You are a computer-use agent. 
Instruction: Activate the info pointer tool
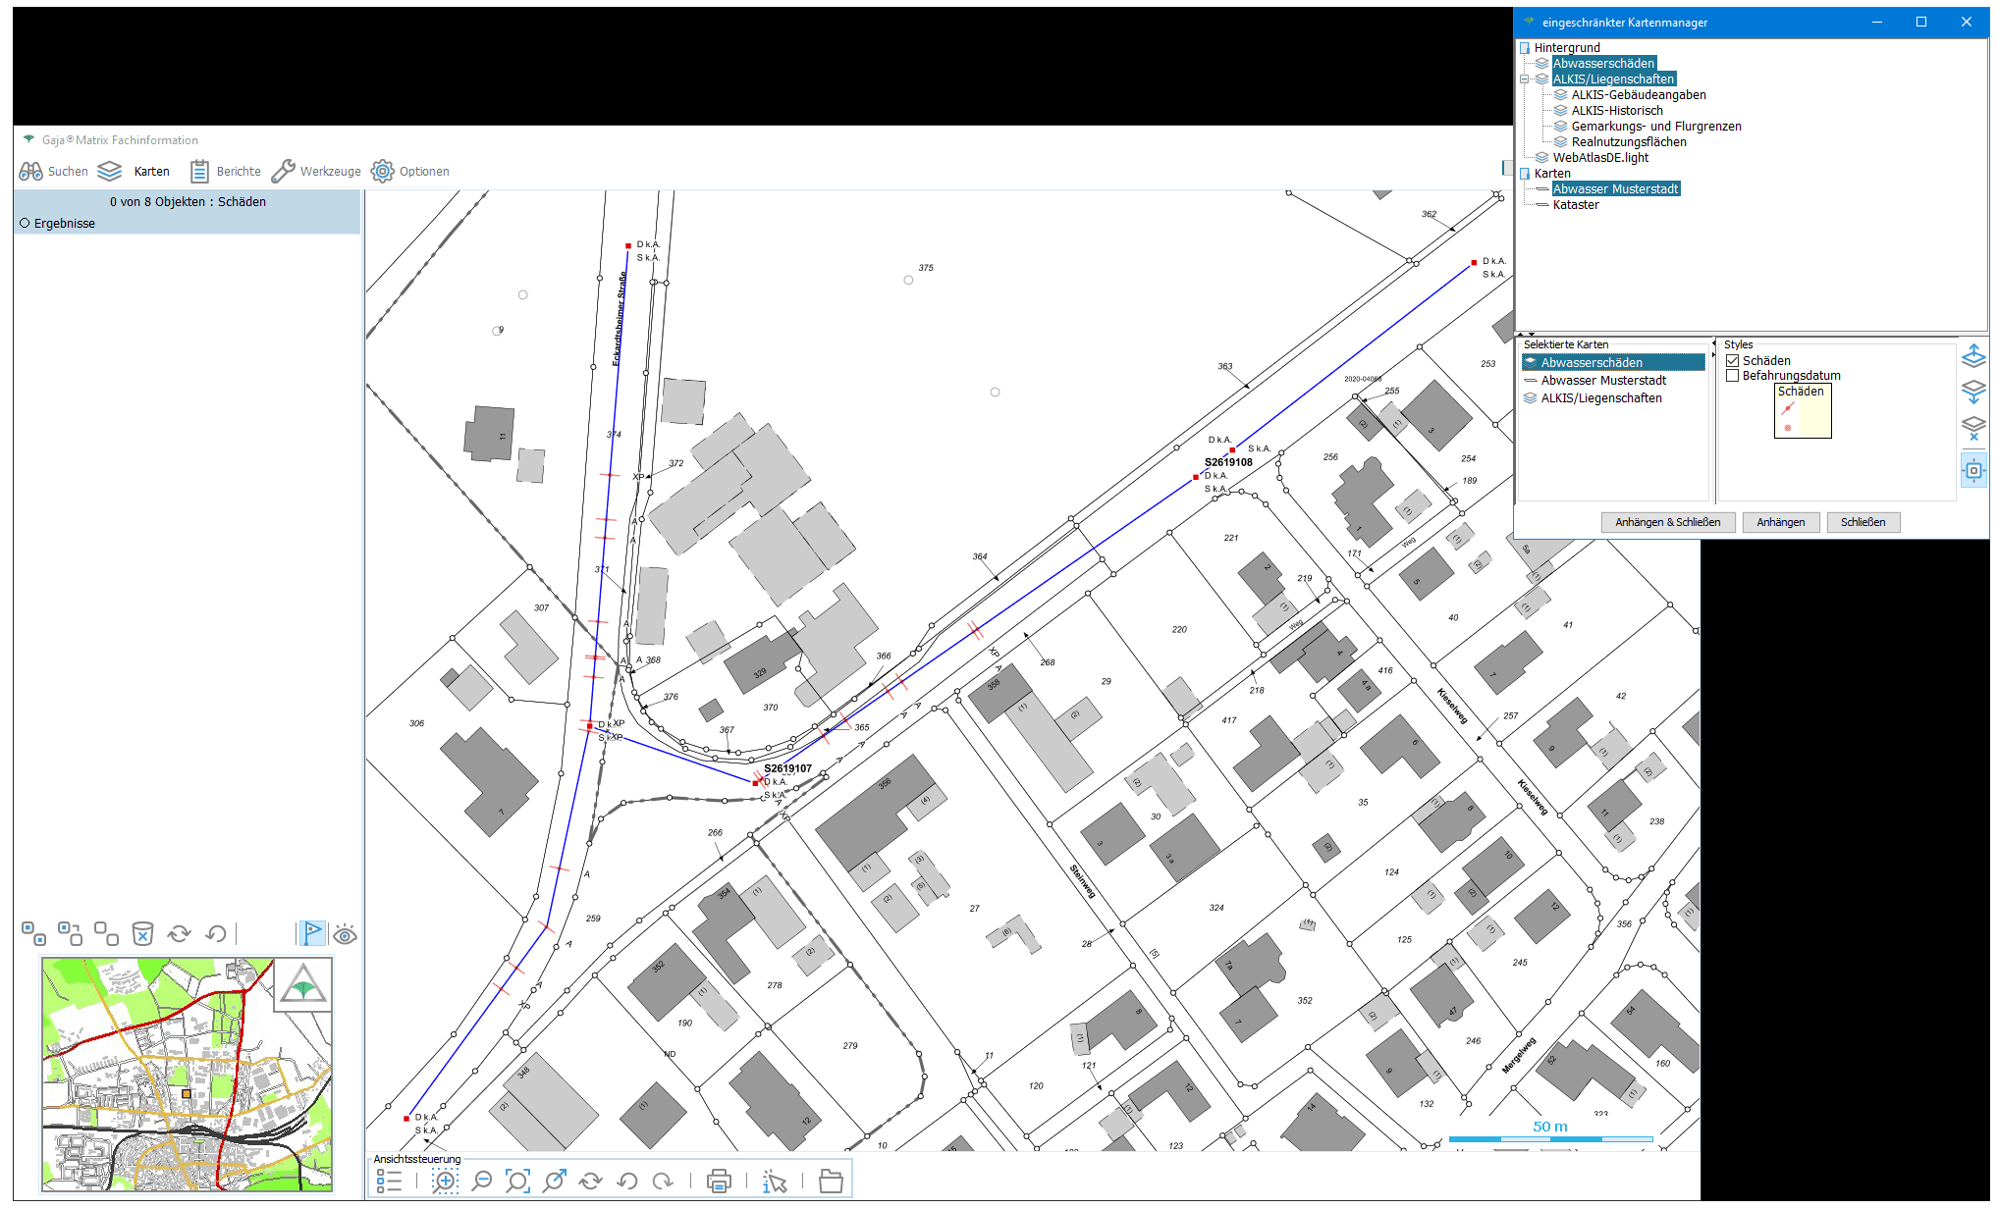775,1181
